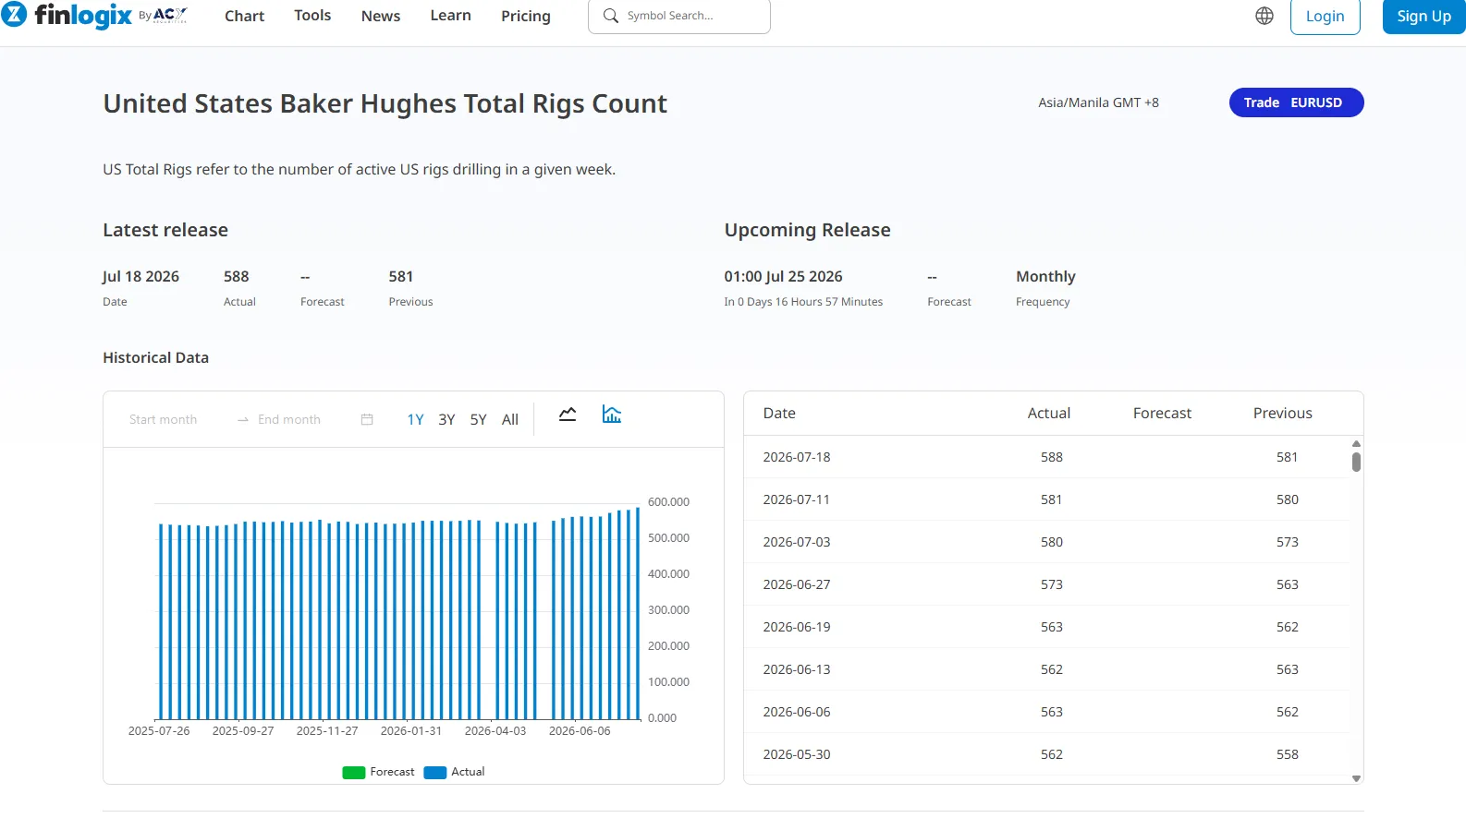Image resolution: width=1466 pixels, height=818 pixels.
Task: Open the globe language selector
Action: (x=1264, y=16)
